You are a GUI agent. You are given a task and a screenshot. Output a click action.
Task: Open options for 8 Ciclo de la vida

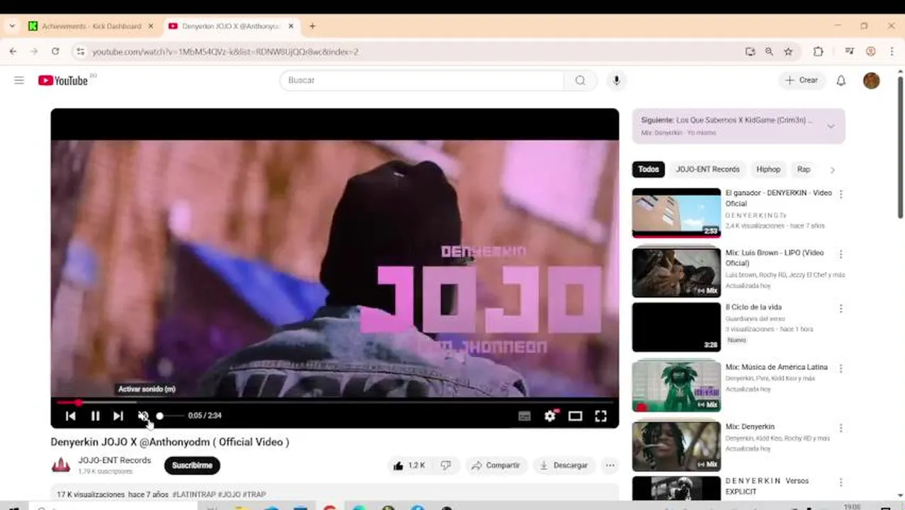(x=841, y=309)
